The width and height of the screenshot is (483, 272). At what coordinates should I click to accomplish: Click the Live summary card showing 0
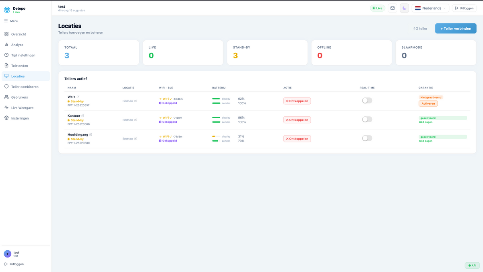(x=183, y=52)
